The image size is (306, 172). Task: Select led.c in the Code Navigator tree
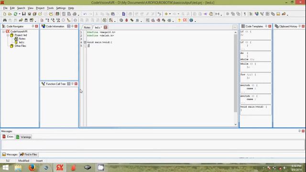pyautogui.click(x=22, y=43)
